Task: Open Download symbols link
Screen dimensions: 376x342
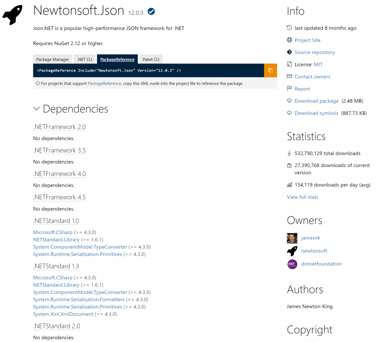Action: pos(316,113)
